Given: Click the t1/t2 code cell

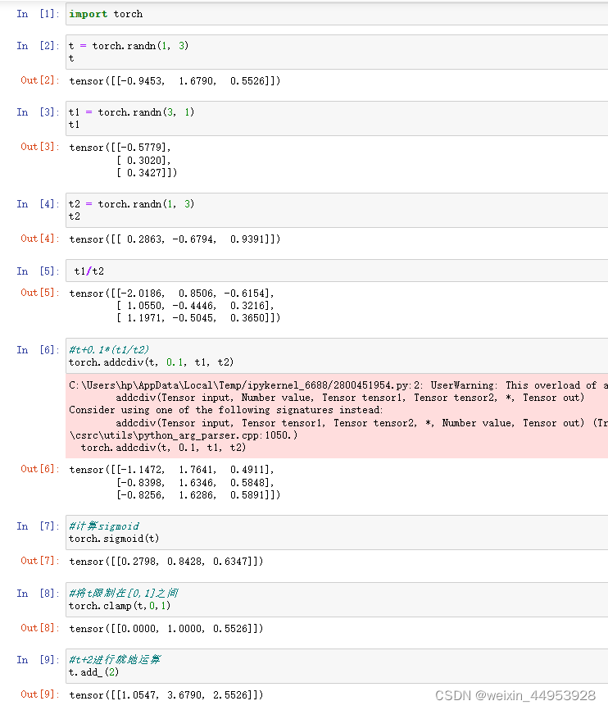Looking at the screenshot, I should [337, 271].
